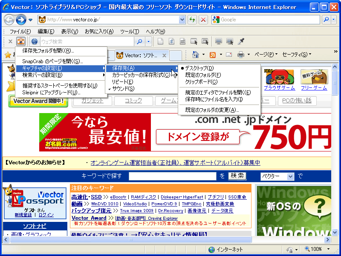
Task: Click the RSS feed icon
Action: 212,55
